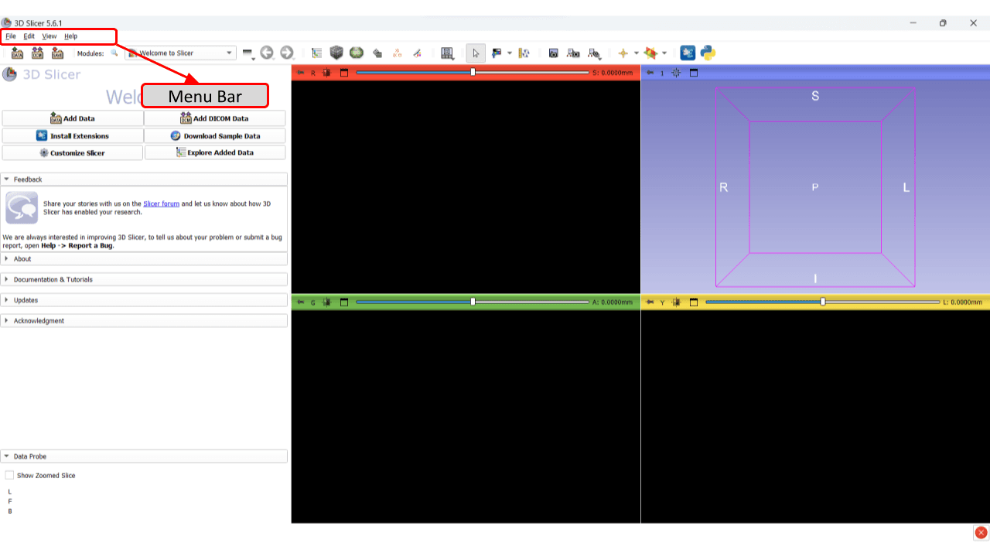This screenshot has height=557, width=990.
Task: Click the Explore Added Data button
Action: point(215,152)
